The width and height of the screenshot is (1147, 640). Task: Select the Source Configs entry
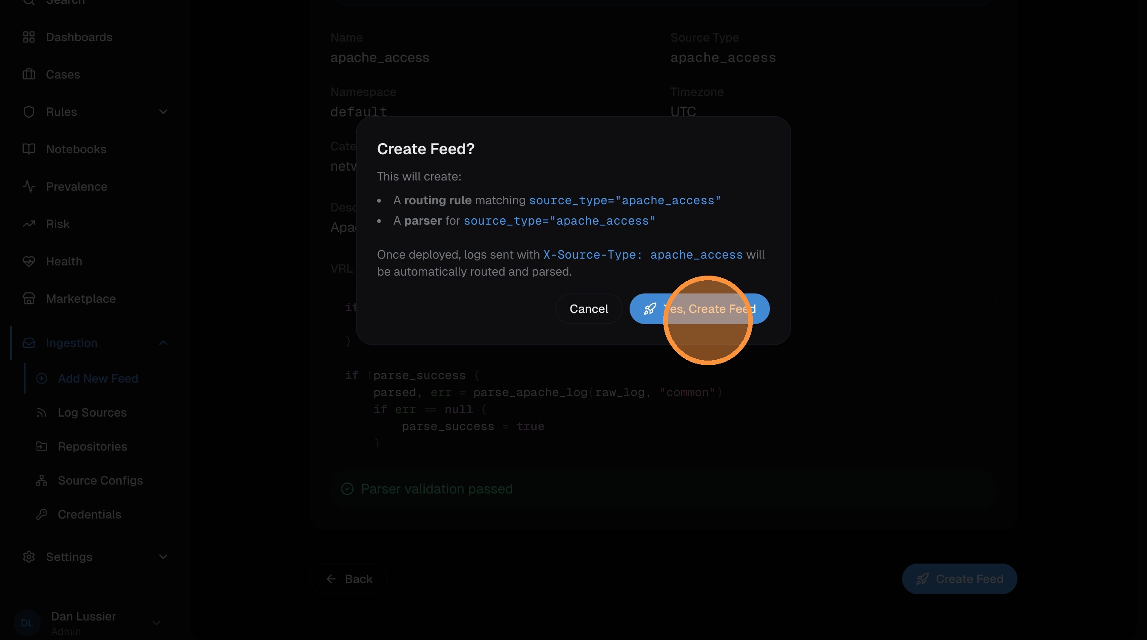click(x=100, y=480)
